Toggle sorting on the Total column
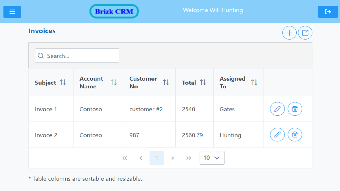The height and width of the screenshot is (191, 340). point(203,82)
